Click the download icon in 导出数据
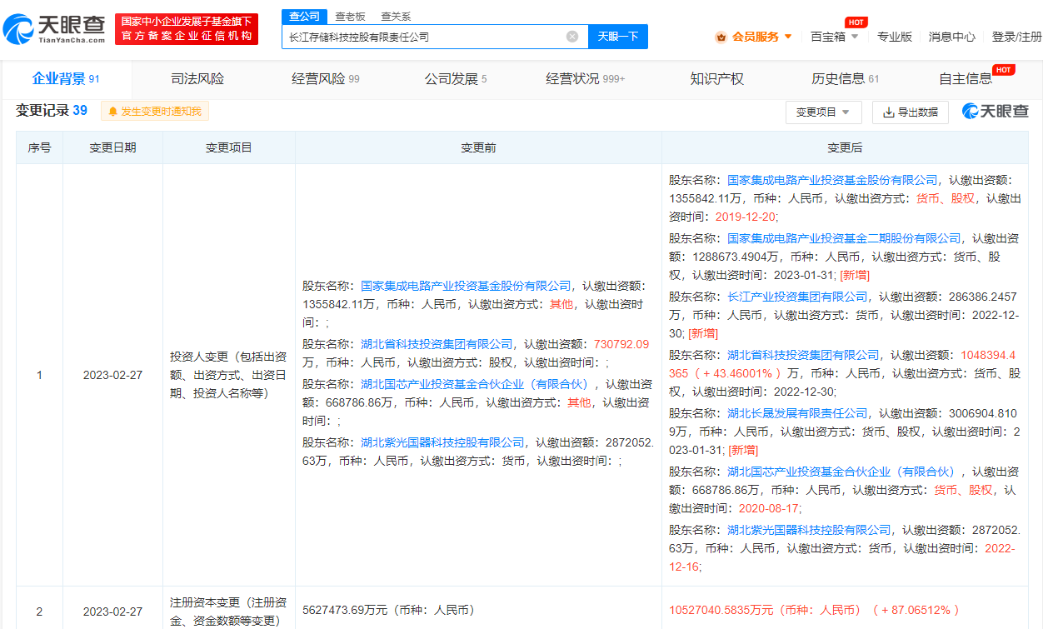The width and height of the screenshot is (1043, 629). point(889,112)
